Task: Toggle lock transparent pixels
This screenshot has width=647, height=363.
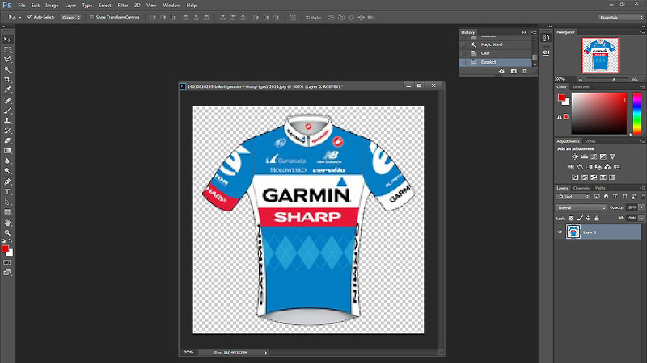Action: 571,219
